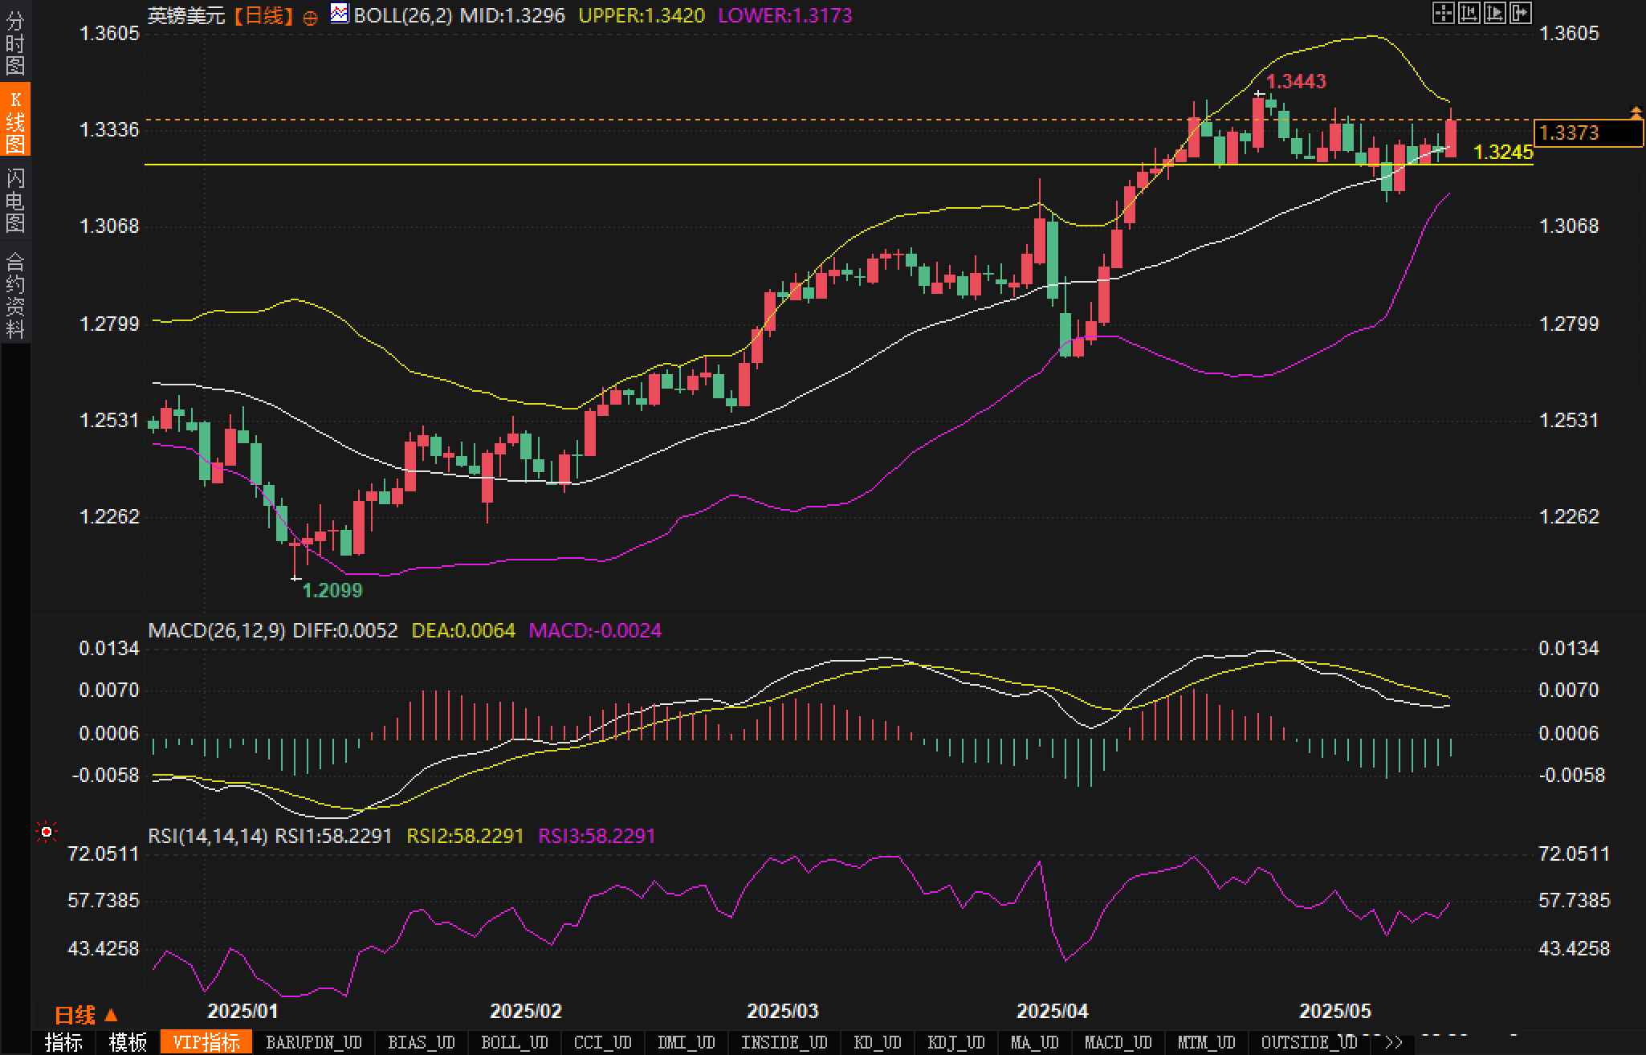Expand the 日线 period dropdown at bottom left
This screenshot has width=1646, height=1055.
point(86,1015)
